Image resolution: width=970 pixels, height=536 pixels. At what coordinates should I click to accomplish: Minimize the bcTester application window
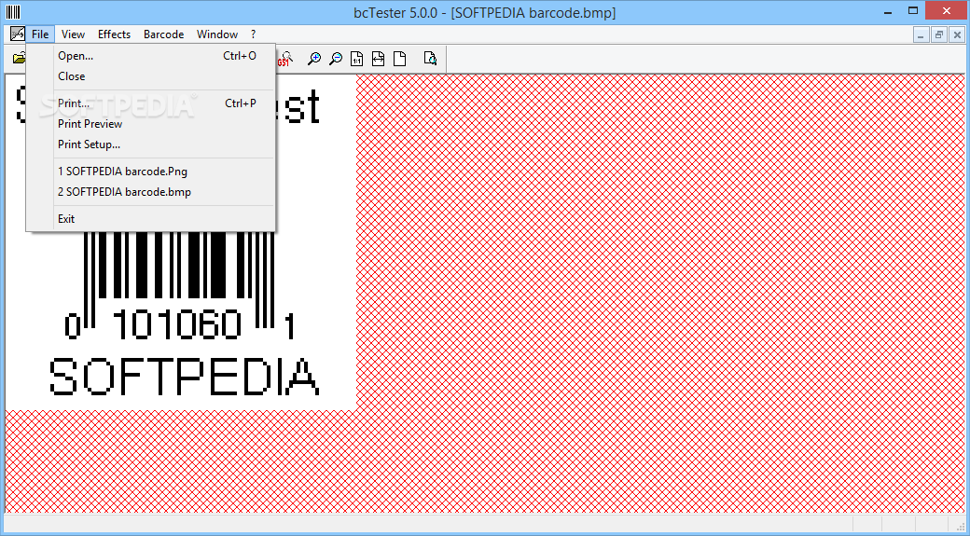(888, 11)
